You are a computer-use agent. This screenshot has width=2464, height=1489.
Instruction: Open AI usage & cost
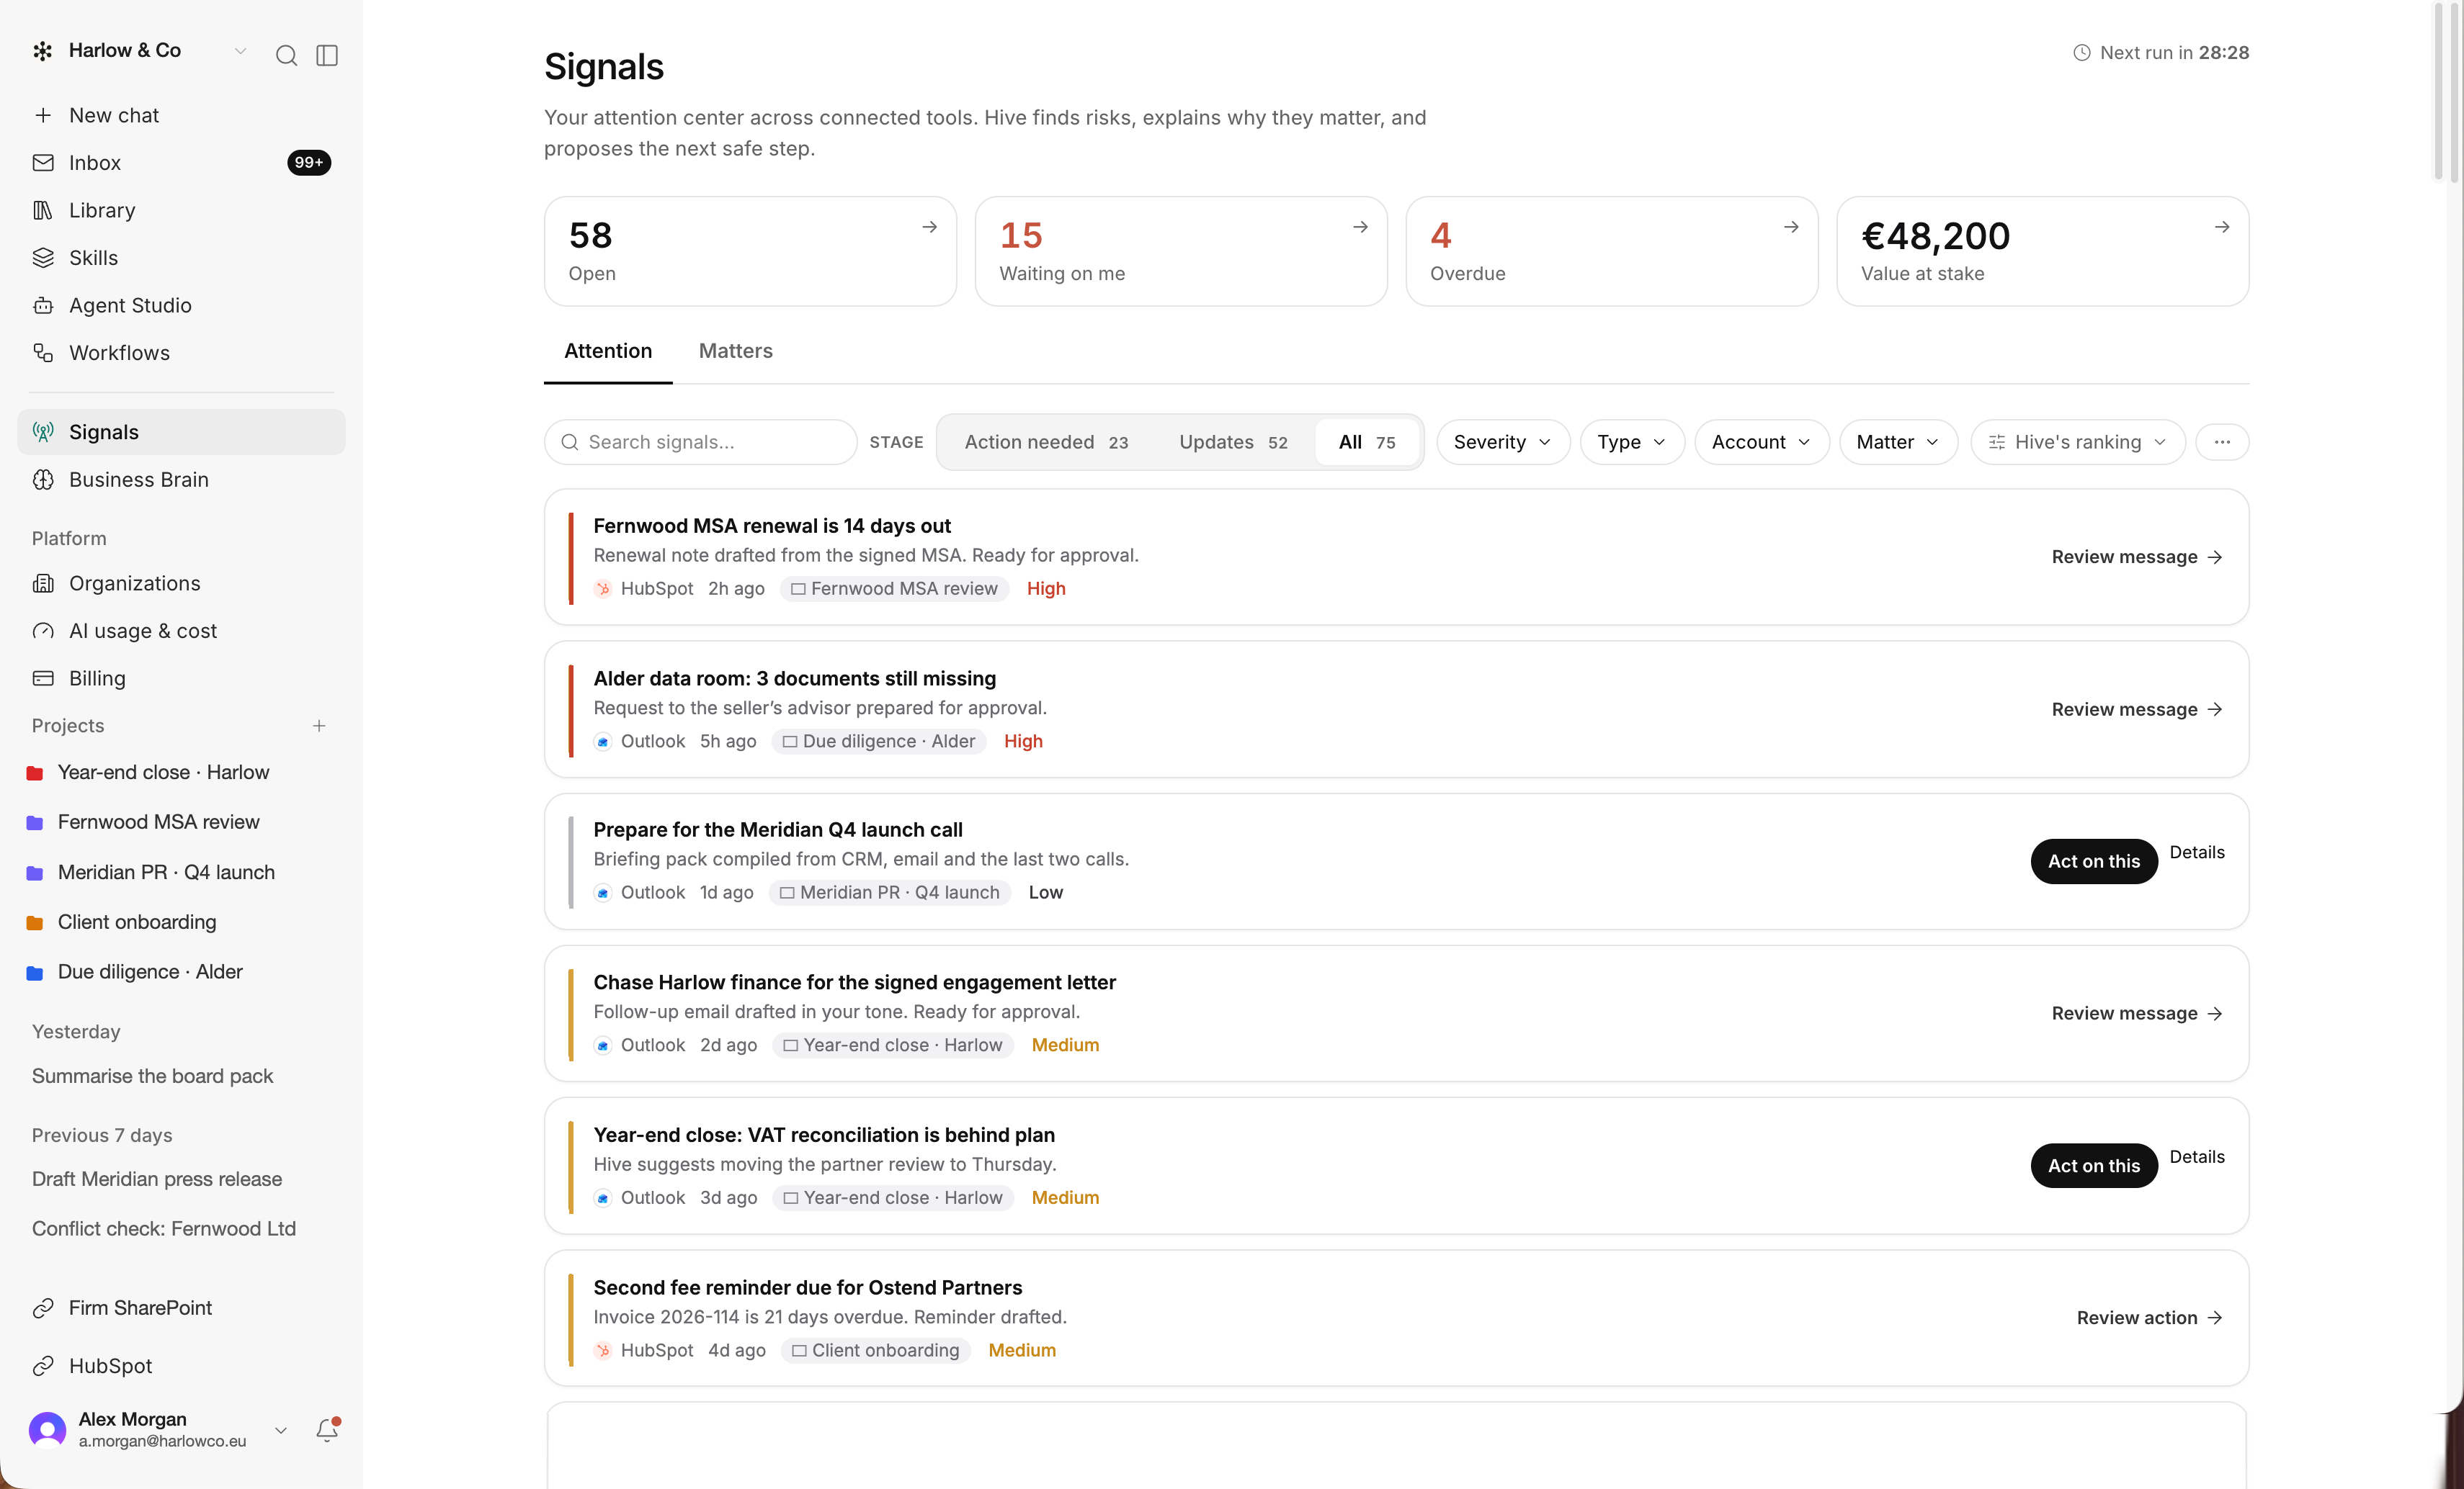click(x=181, y=631)
